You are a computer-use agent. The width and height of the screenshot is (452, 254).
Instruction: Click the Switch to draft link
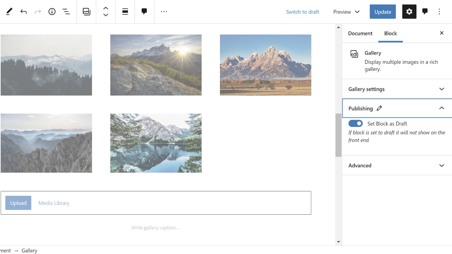pos(302,12)
